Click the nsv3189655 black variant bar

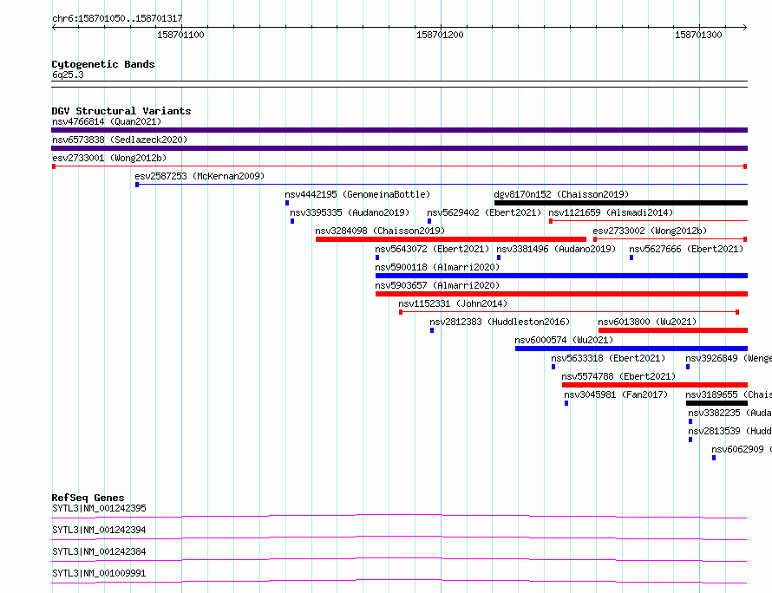[716, 403]
